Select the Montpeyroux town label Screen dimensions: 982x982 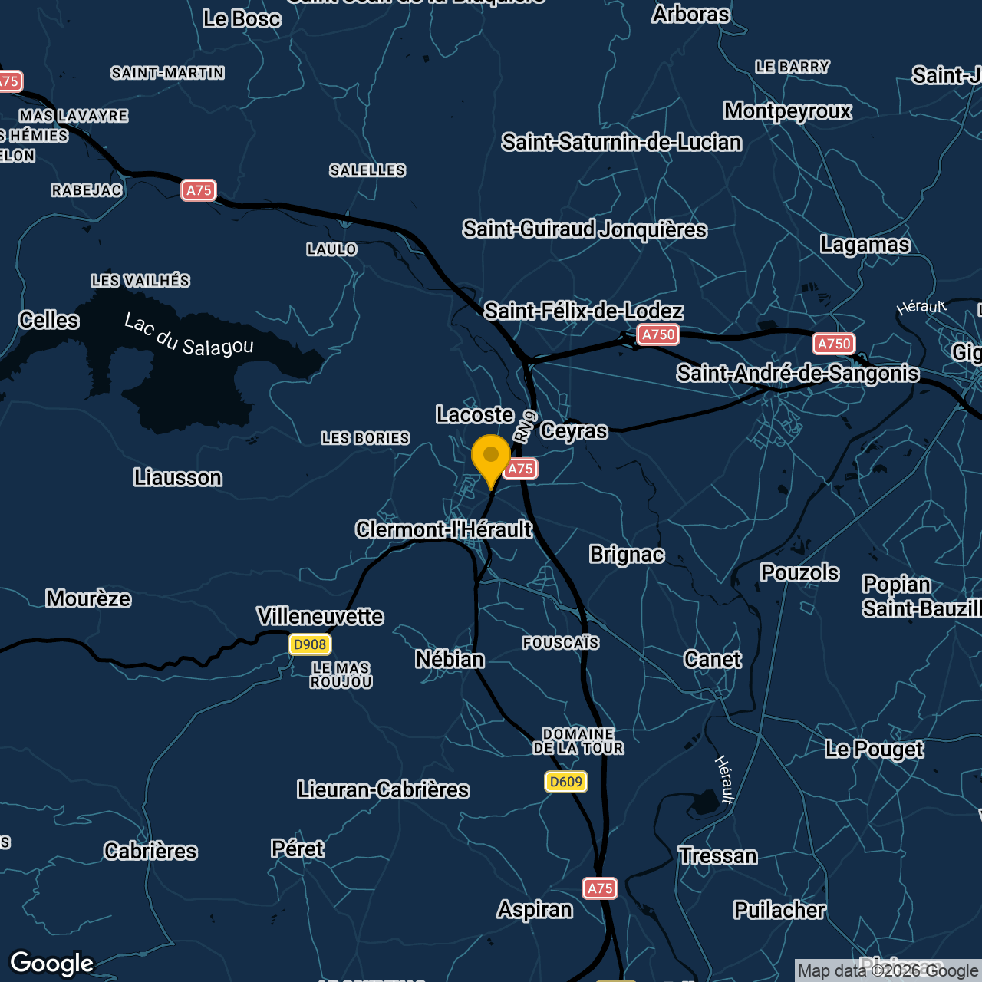[x=789, y=111]
